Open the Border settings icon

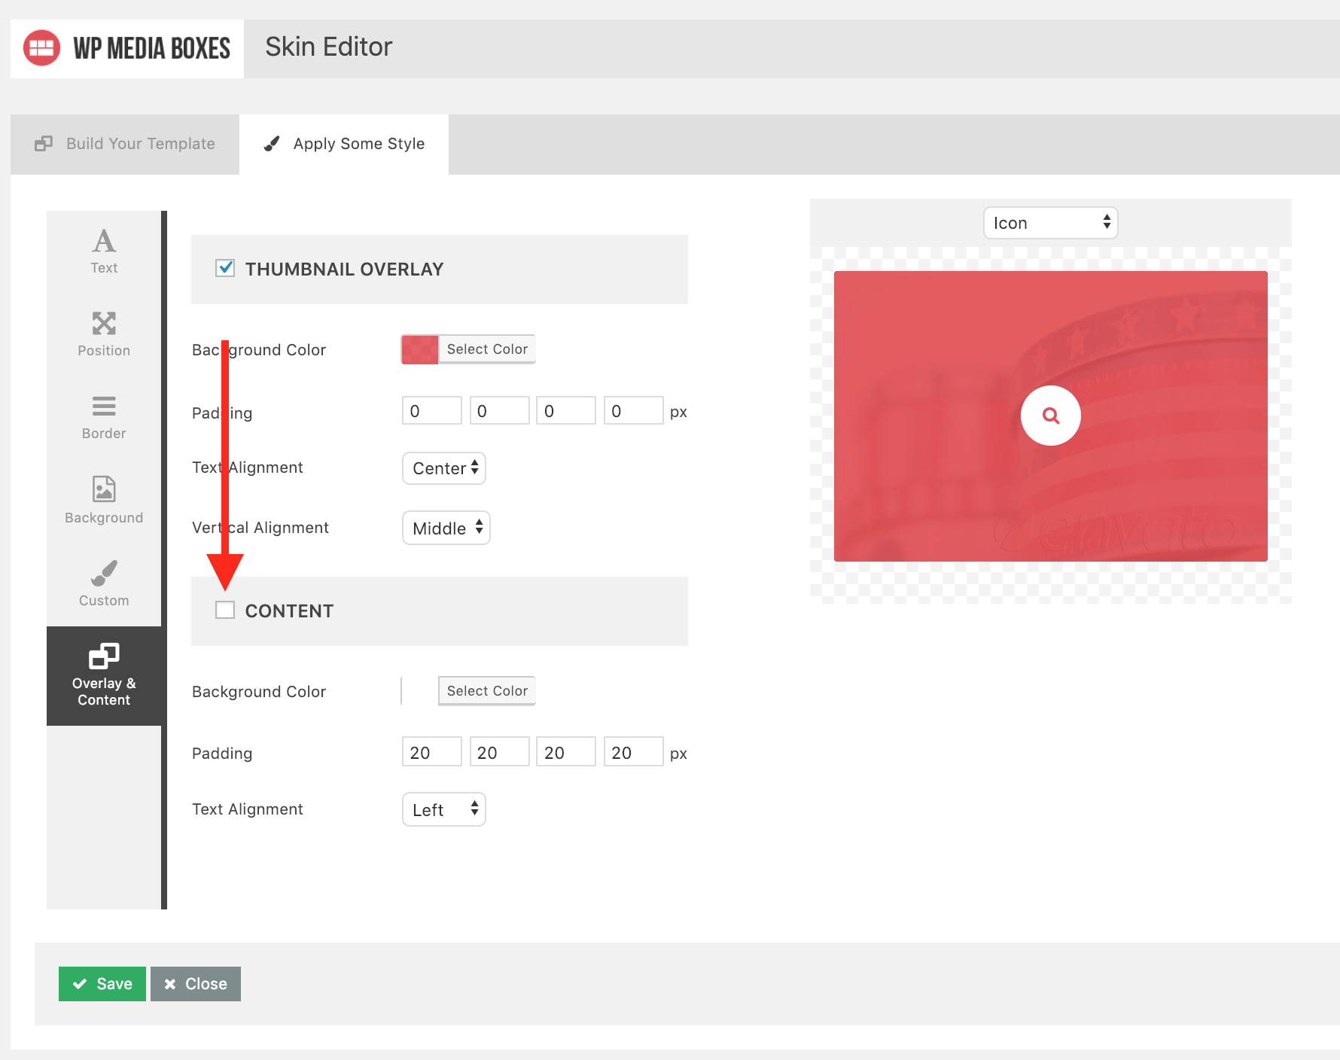pos(104,407)
